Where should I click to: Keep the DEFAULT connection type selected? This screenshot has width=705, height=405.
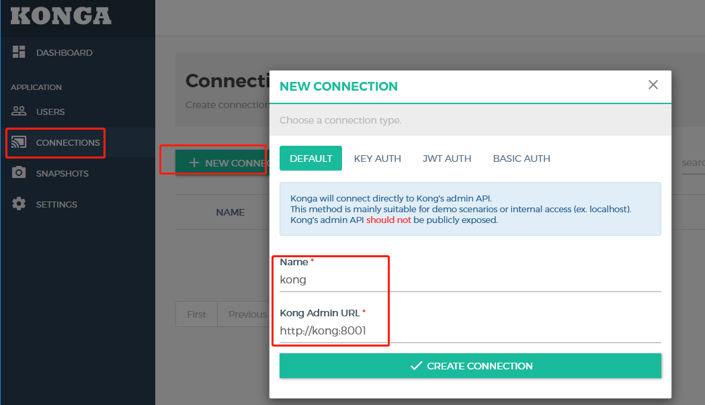pyautogui.click(x=310, y=158)
